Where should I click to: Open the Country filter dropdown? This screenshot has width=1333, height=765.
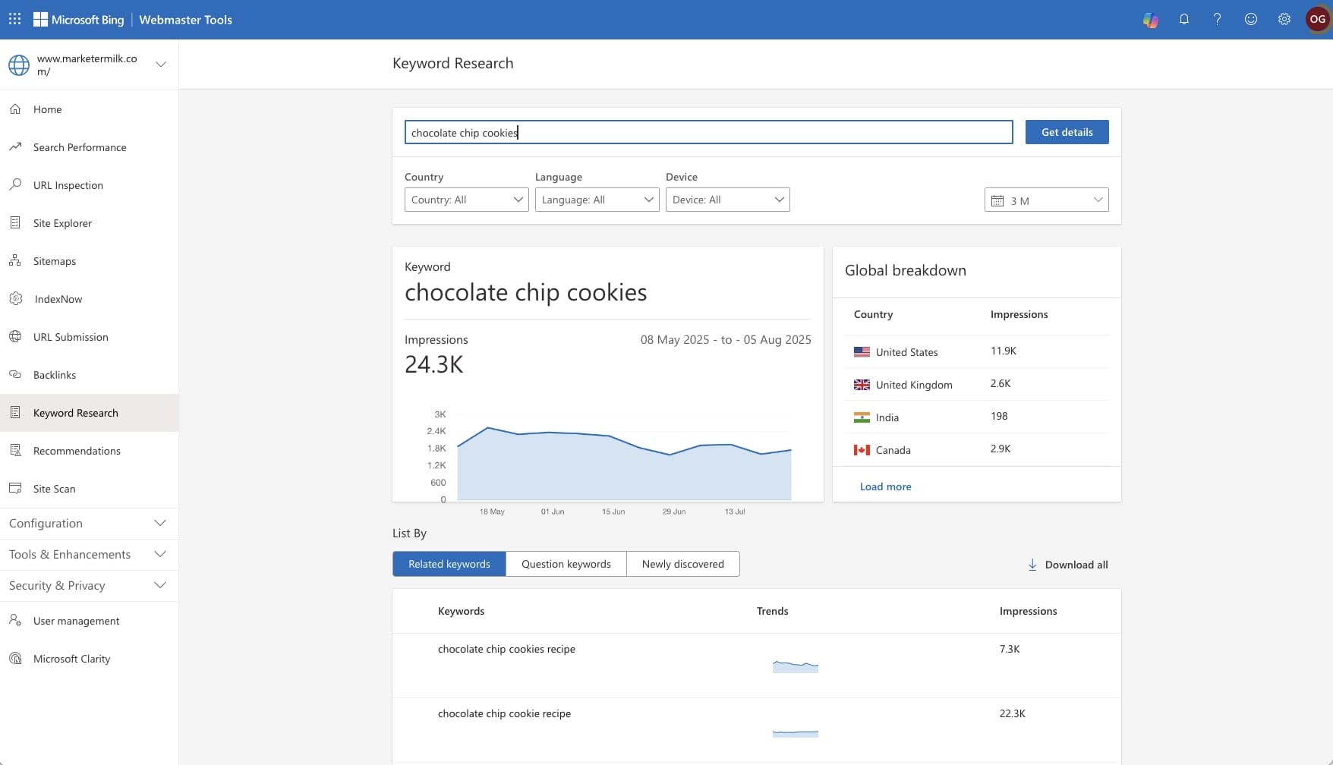466,200
